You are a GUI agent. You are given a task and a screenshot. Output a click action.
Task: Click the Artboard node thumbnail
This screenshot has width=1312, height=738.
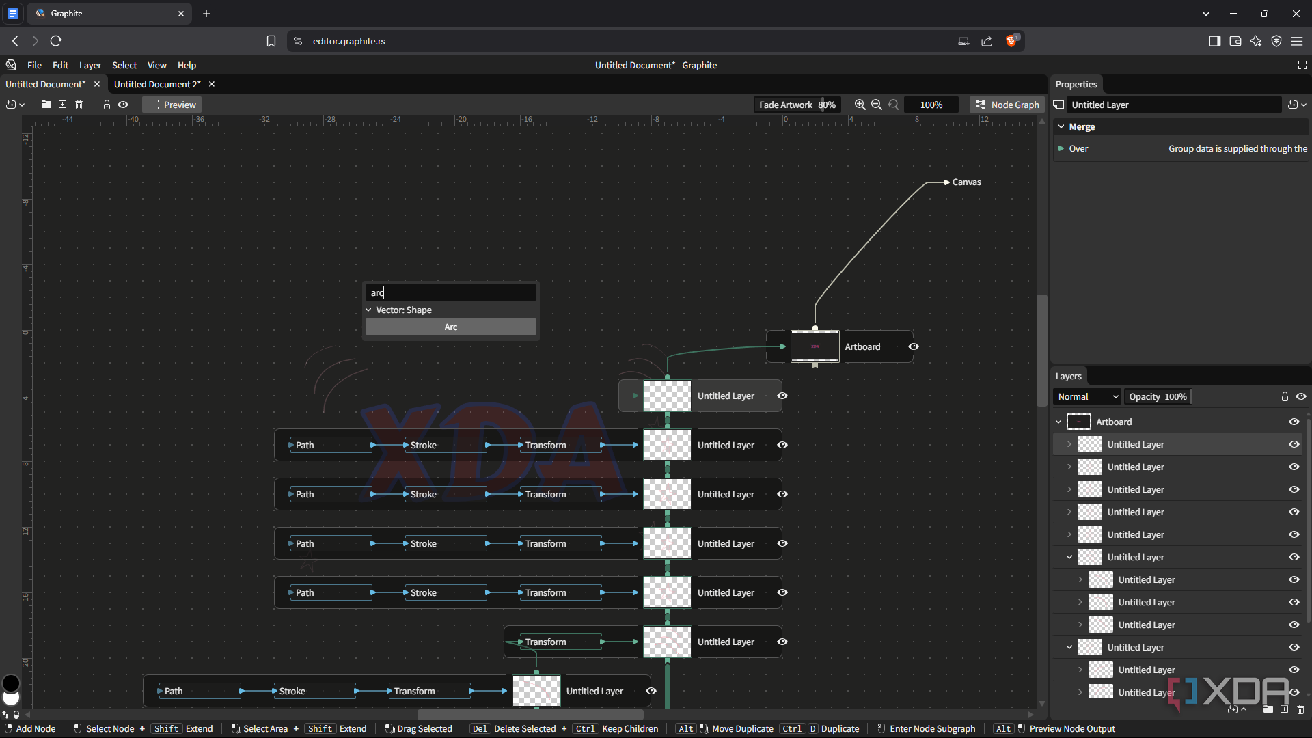point(815,346)
